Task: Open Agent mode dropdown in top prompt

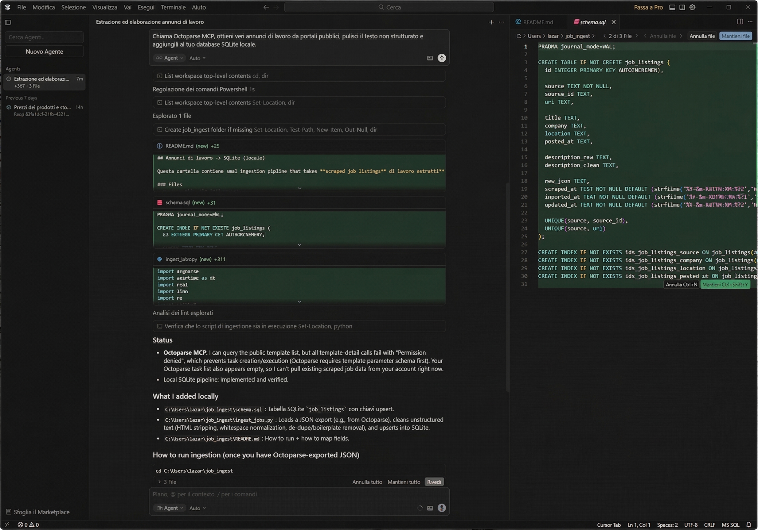Action: pos(169,58)
